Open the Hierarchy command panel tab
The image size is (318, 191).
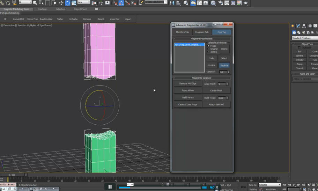click(x=304, y=26)
